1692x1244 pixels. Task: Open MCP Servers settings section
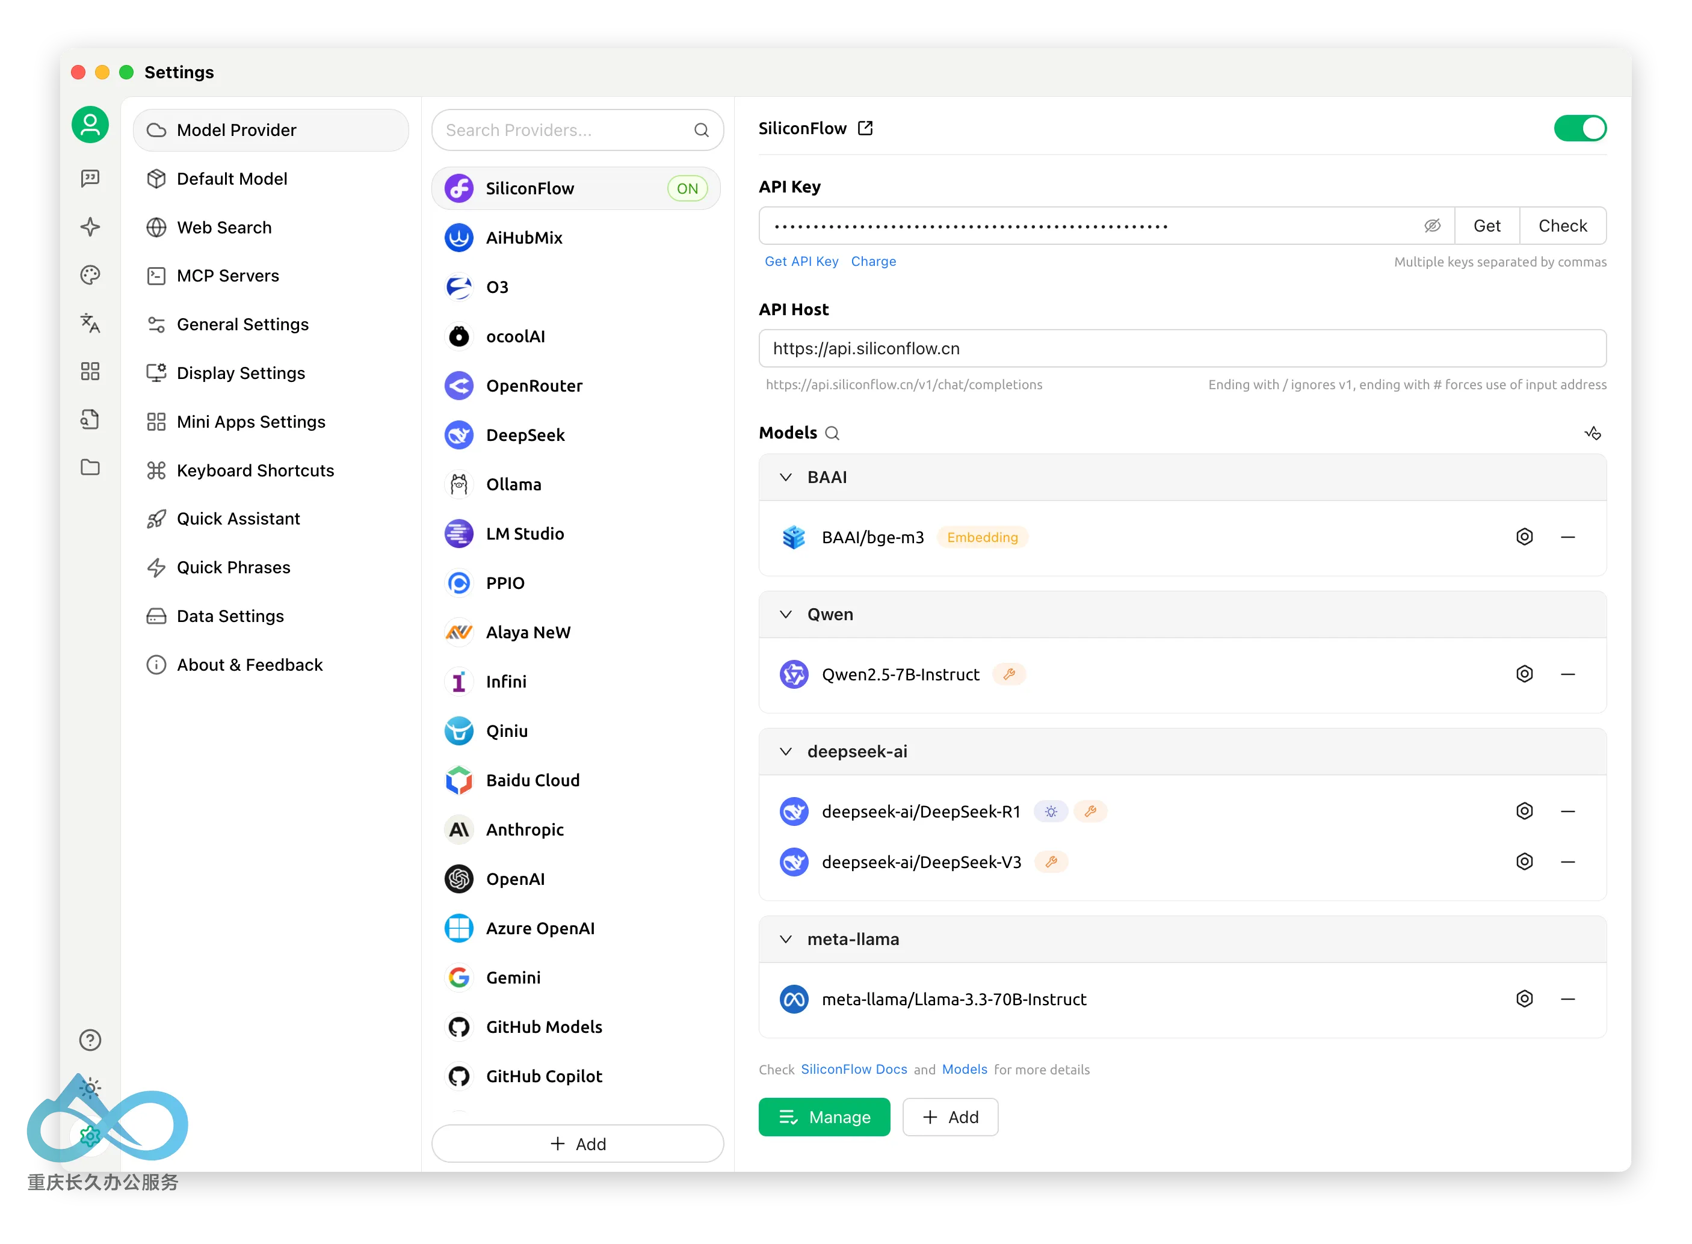pyautogui.click(x=271, y=276)
